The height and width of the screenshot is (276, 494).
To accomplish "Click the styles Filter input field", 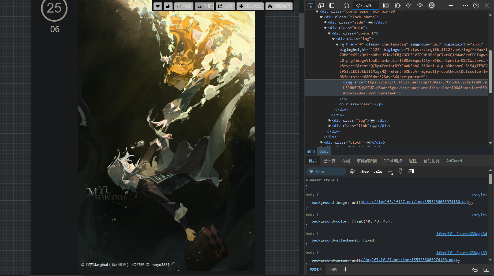I will (326, 172).
